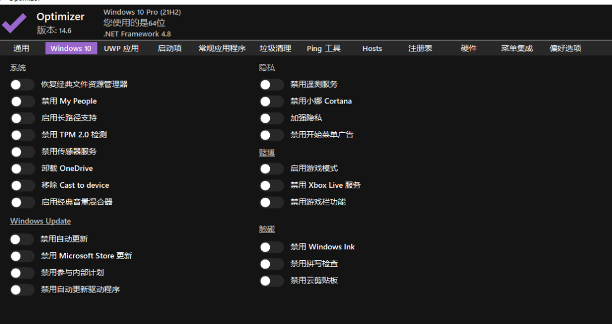The height and width of the screenshot is (324, 612).
Task: Switch to UWP 应用 tab
Action: pos(121,48)
